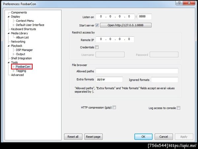This screenshot has width=198, height=149.
Task: Click the Cancel button
Action: [x=164, y=137]
